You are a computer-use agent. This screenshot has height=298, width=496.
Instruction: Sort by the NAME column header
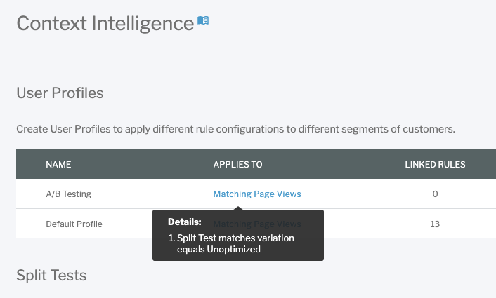[58, 165]
